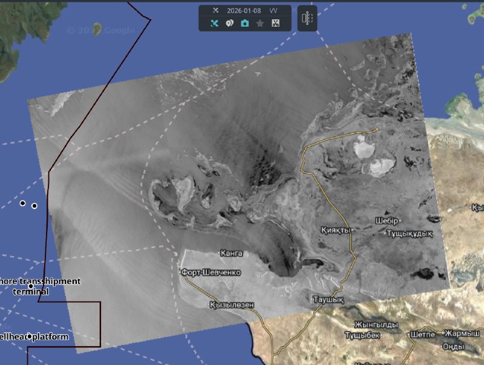484x365 pixels.
Task: Toggle the split-view compare button
Action: (307, 19)
